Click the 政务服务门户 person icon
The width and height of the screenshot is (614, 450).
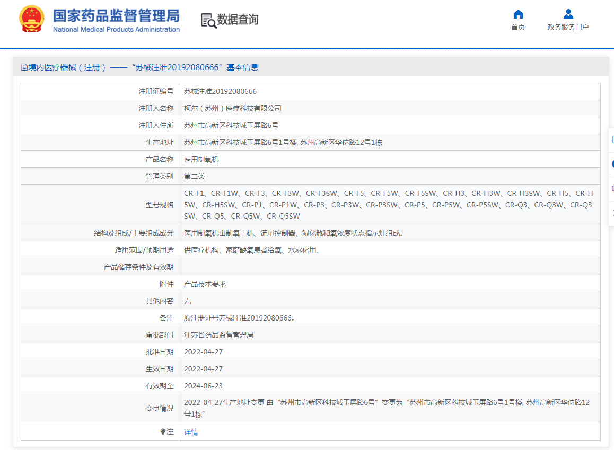[x=568, y=14]
